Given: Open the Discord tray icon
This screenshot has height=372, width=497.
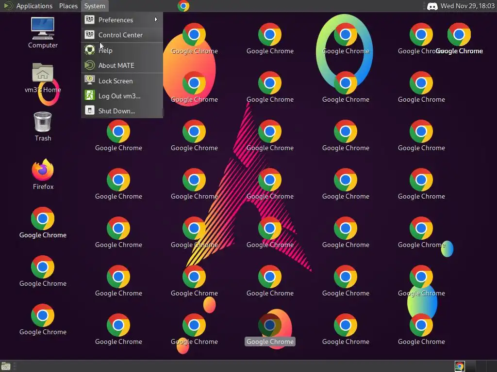Looking at the screenshot, I should click(432, 6).
